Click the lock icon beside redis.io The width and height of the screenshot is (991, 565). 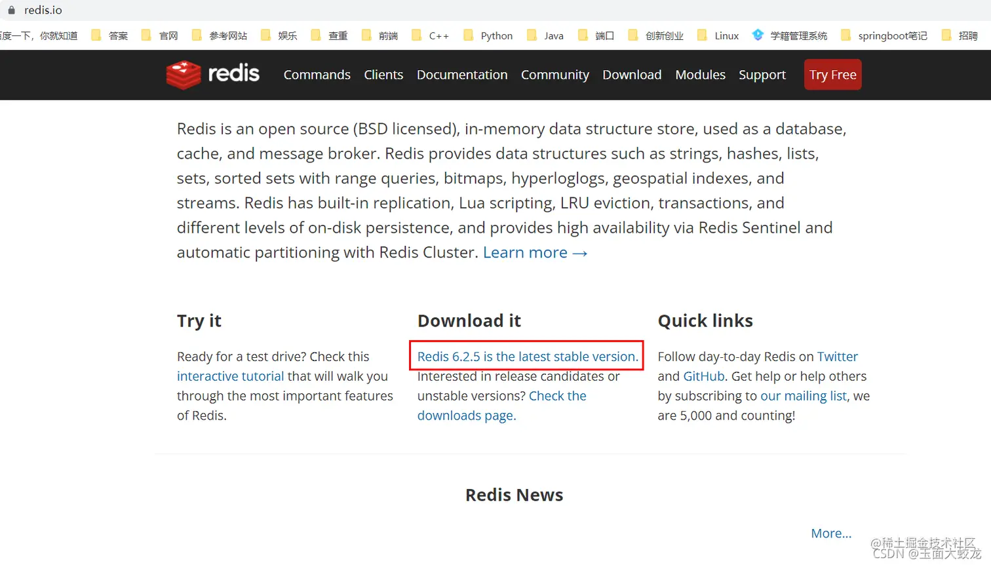(x=11, y=10)
